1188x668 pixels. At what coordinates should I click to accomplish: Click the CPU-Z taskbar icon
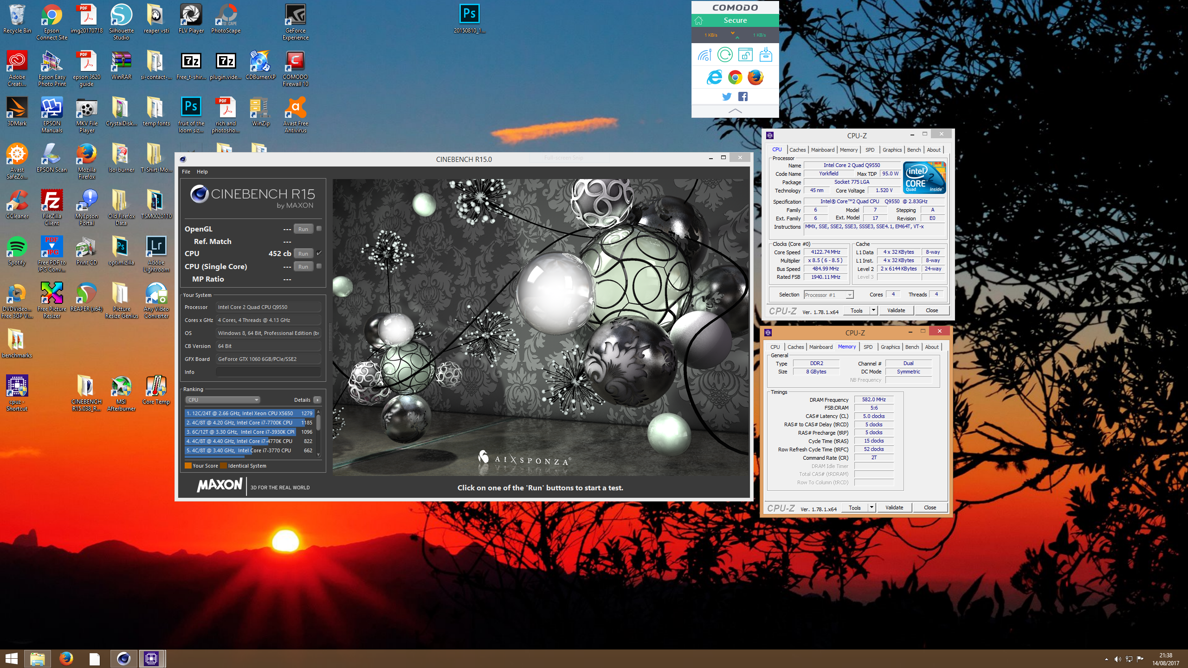(x=151, y=658)
